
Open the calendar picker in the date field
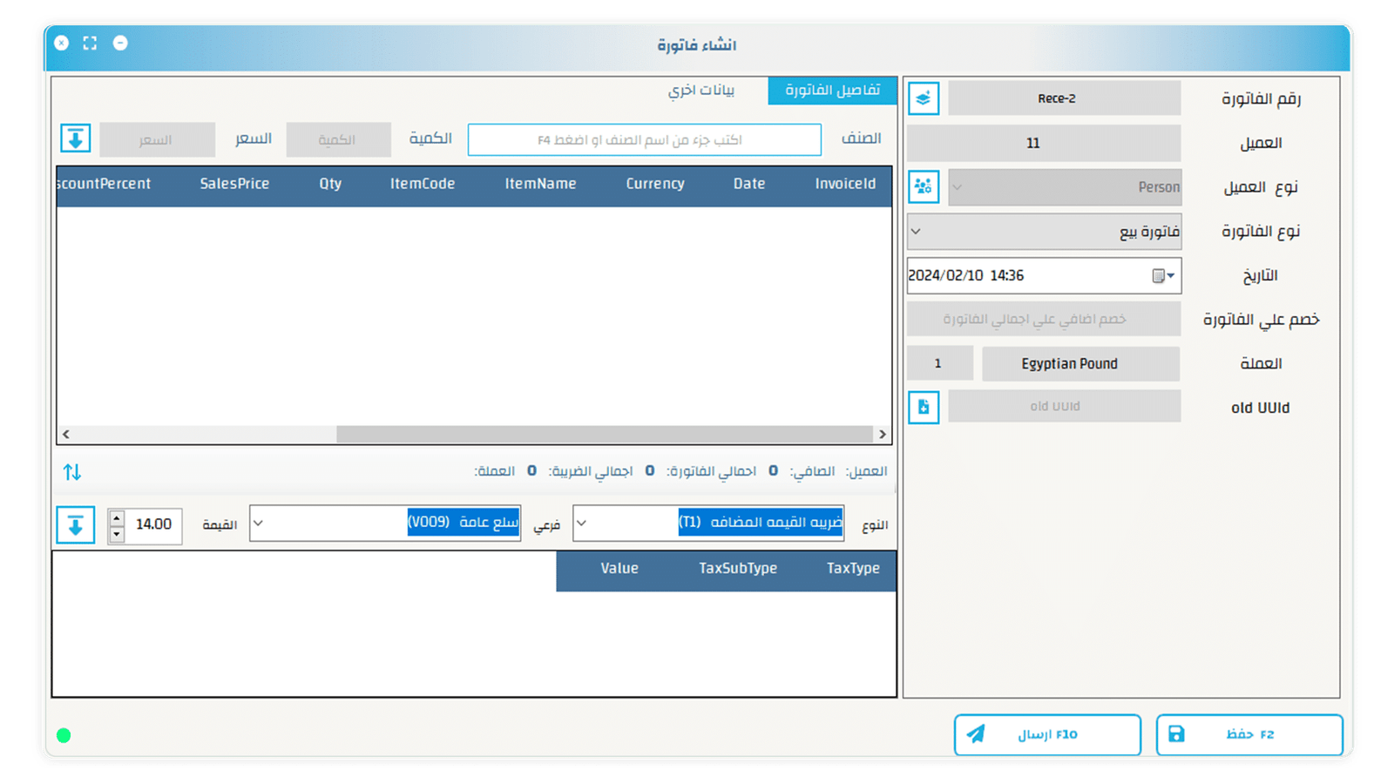(x=1161, y=275)
